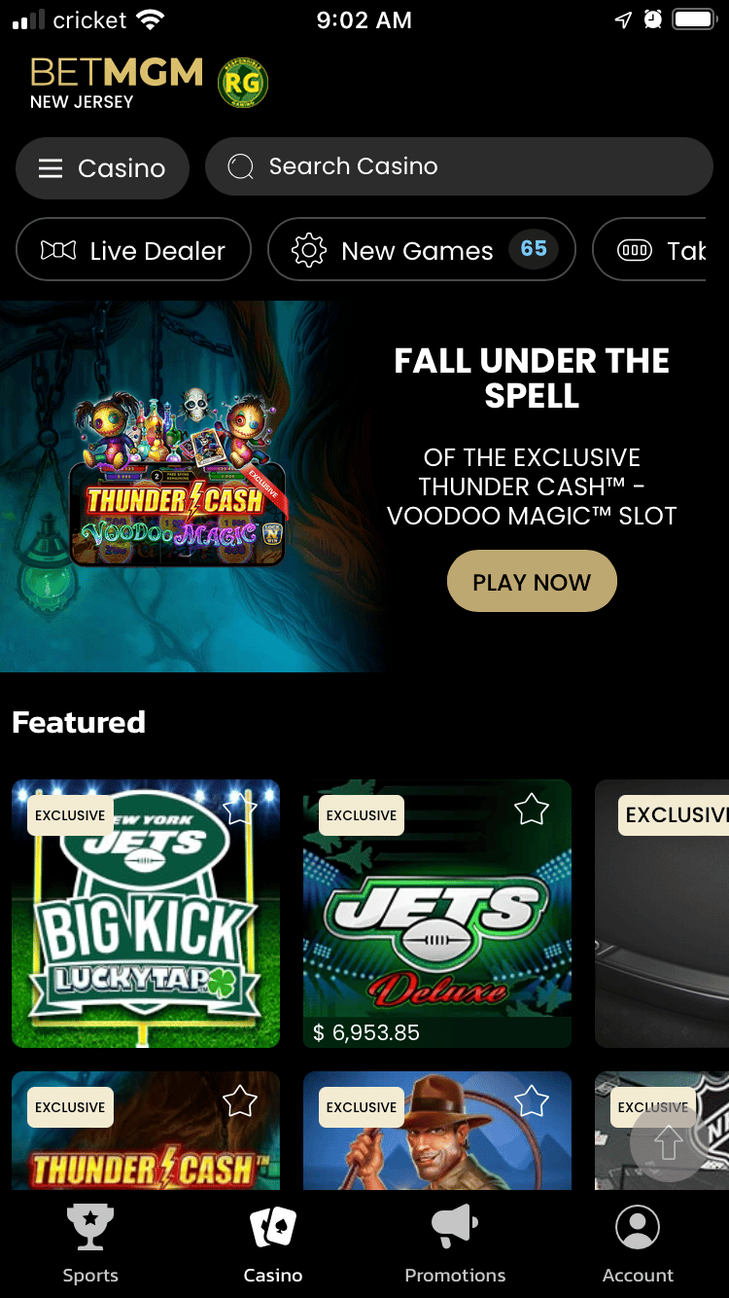Launch the Jets Deluxe jackpot game

coord(437,914)
